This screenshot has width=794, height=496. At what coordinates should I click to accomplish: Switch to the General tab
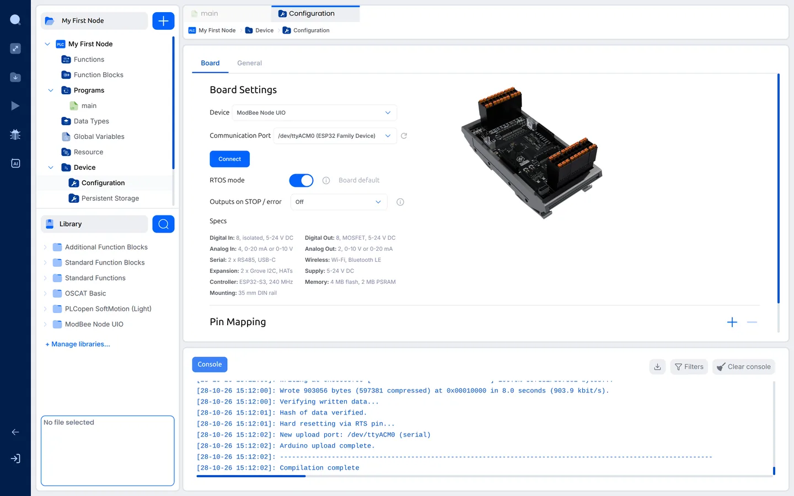(249, 63)
